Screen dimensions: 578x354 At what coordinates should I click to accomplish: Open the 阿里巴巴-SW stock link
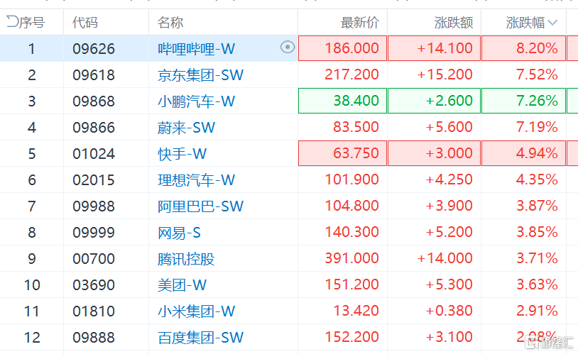coord(200,206)
